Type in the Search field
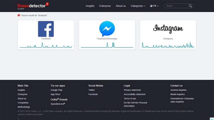The width and height of the screenshot is (214, 120). (x=176, y=6)
